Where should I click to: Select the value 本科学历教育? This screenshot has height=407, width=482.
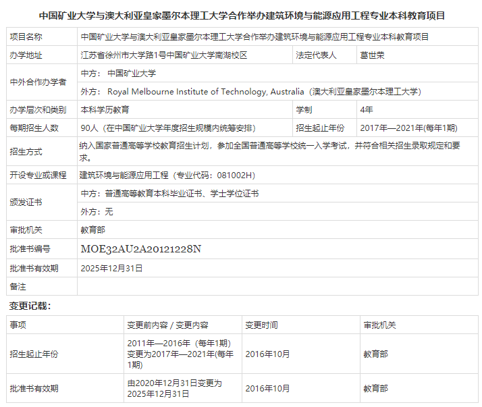point(105,110)
